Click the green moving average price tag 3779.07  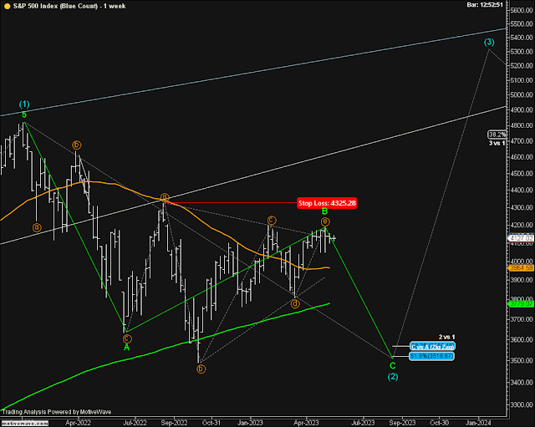click(x=522, y=303)
